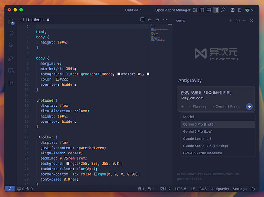Toggle the primary side bar layout button
The width and height of the screenshot is (264, 197).
click(201, 10)
